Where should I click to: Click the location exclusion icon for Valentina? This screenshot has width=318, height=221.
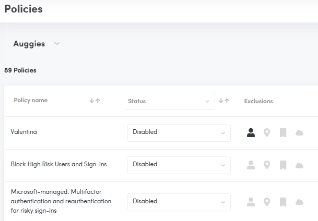point(267,132)
